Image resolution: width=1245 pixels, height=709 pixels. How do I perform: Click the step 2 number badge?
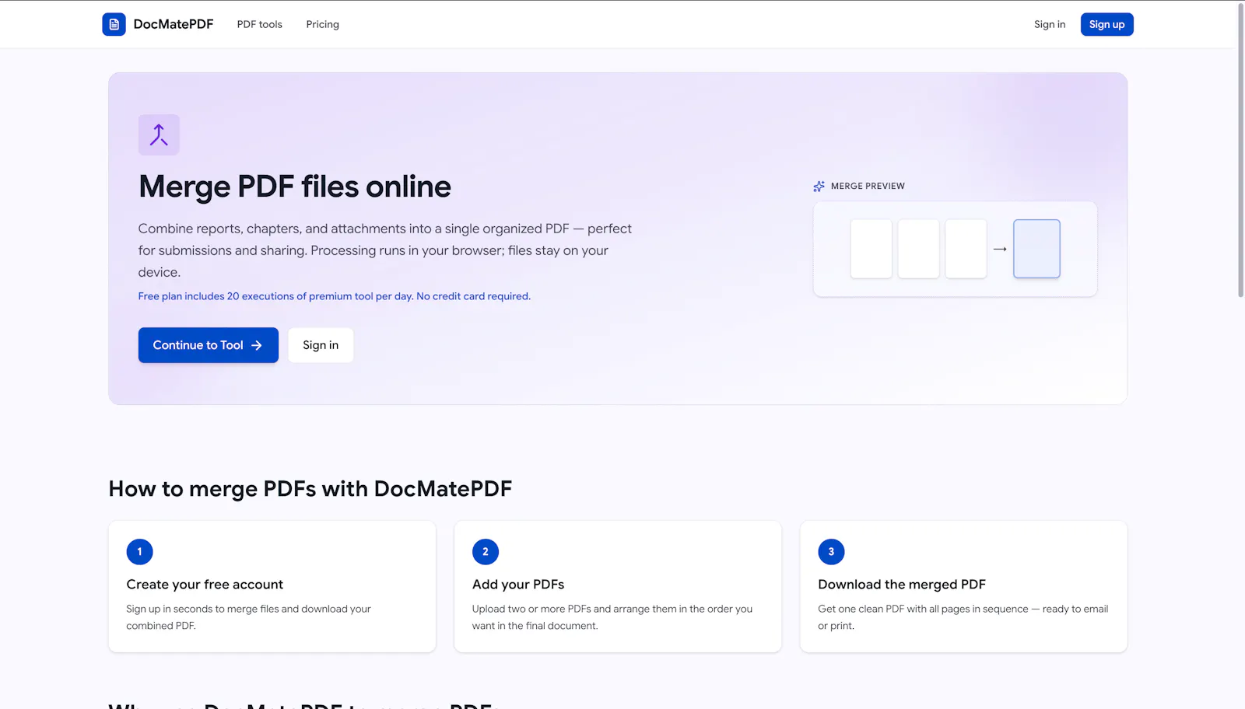click(x=486, y=552)
